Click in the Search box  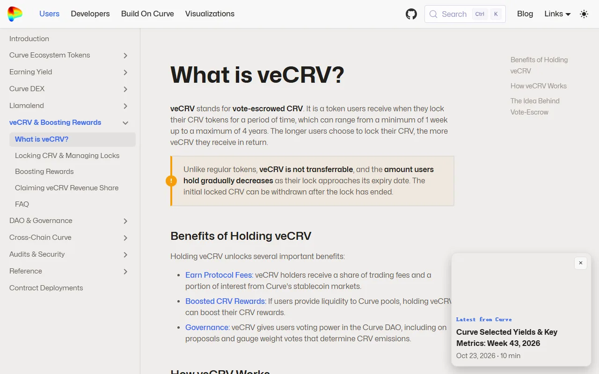[x=465, y=14]
